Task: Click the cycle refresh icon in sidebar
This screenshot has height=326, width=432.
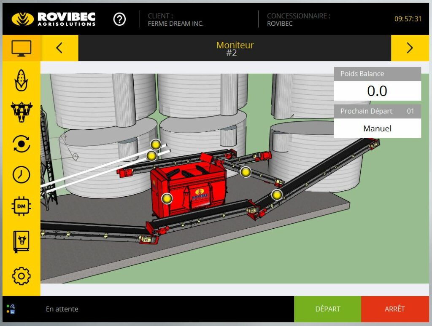Action: click(x=21, y=144)
